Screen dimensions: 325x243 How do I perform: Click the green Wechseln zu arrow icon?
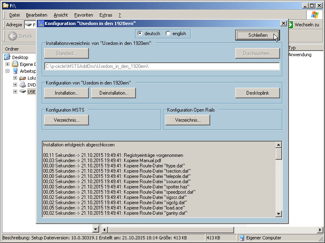(x=291, y=25)
